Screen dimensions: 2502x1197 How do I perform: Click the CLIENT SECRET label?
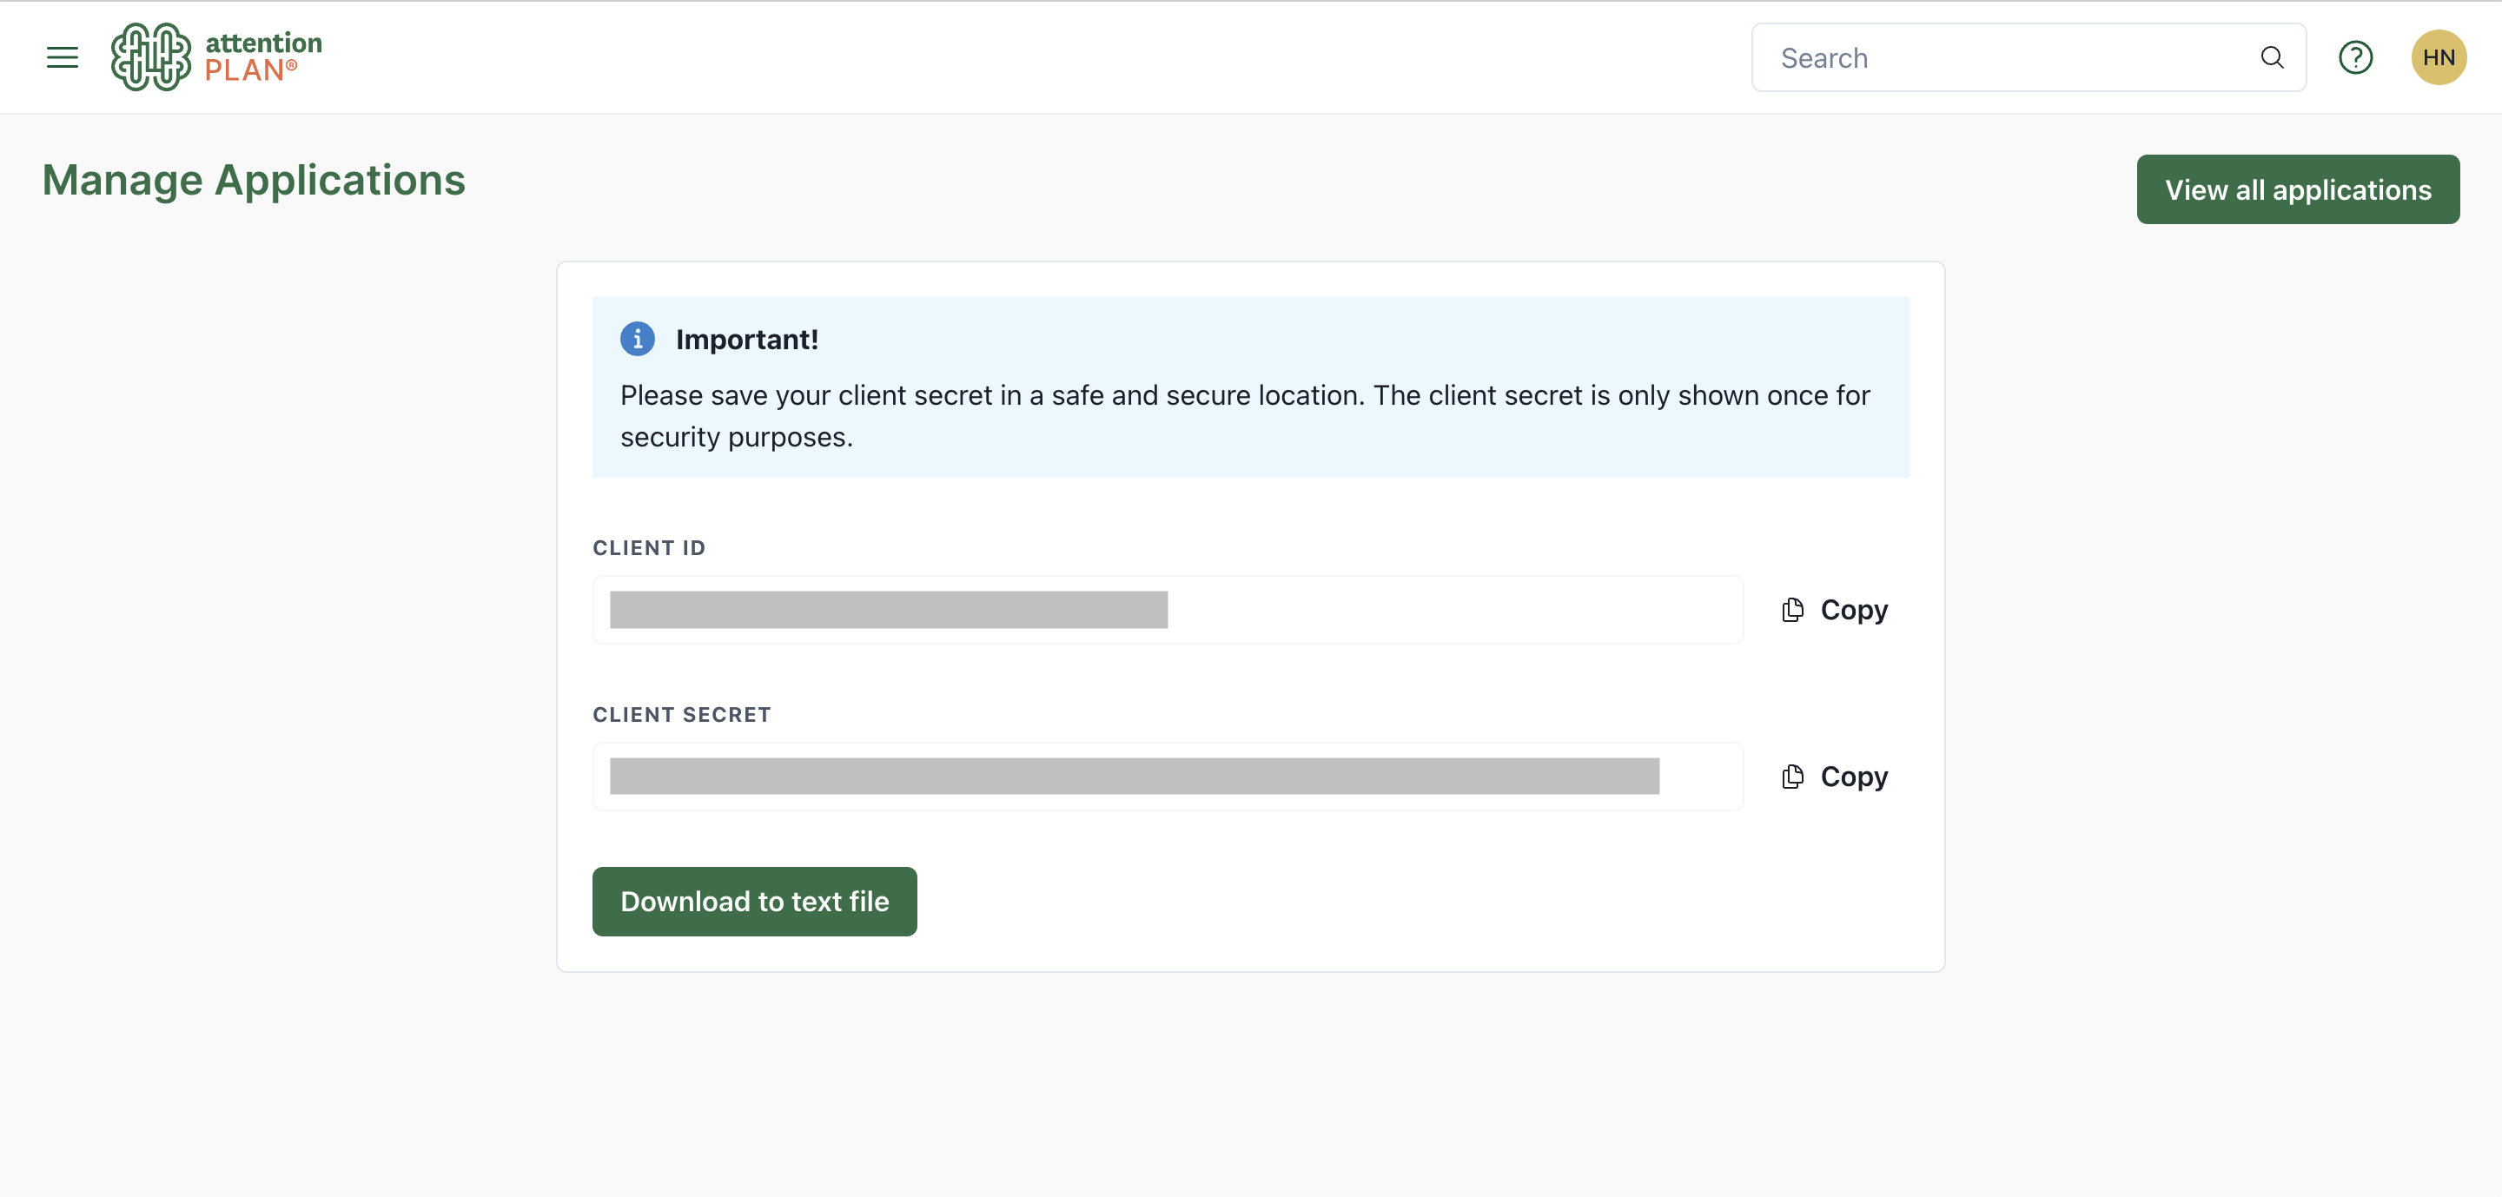tap(681, 715)
